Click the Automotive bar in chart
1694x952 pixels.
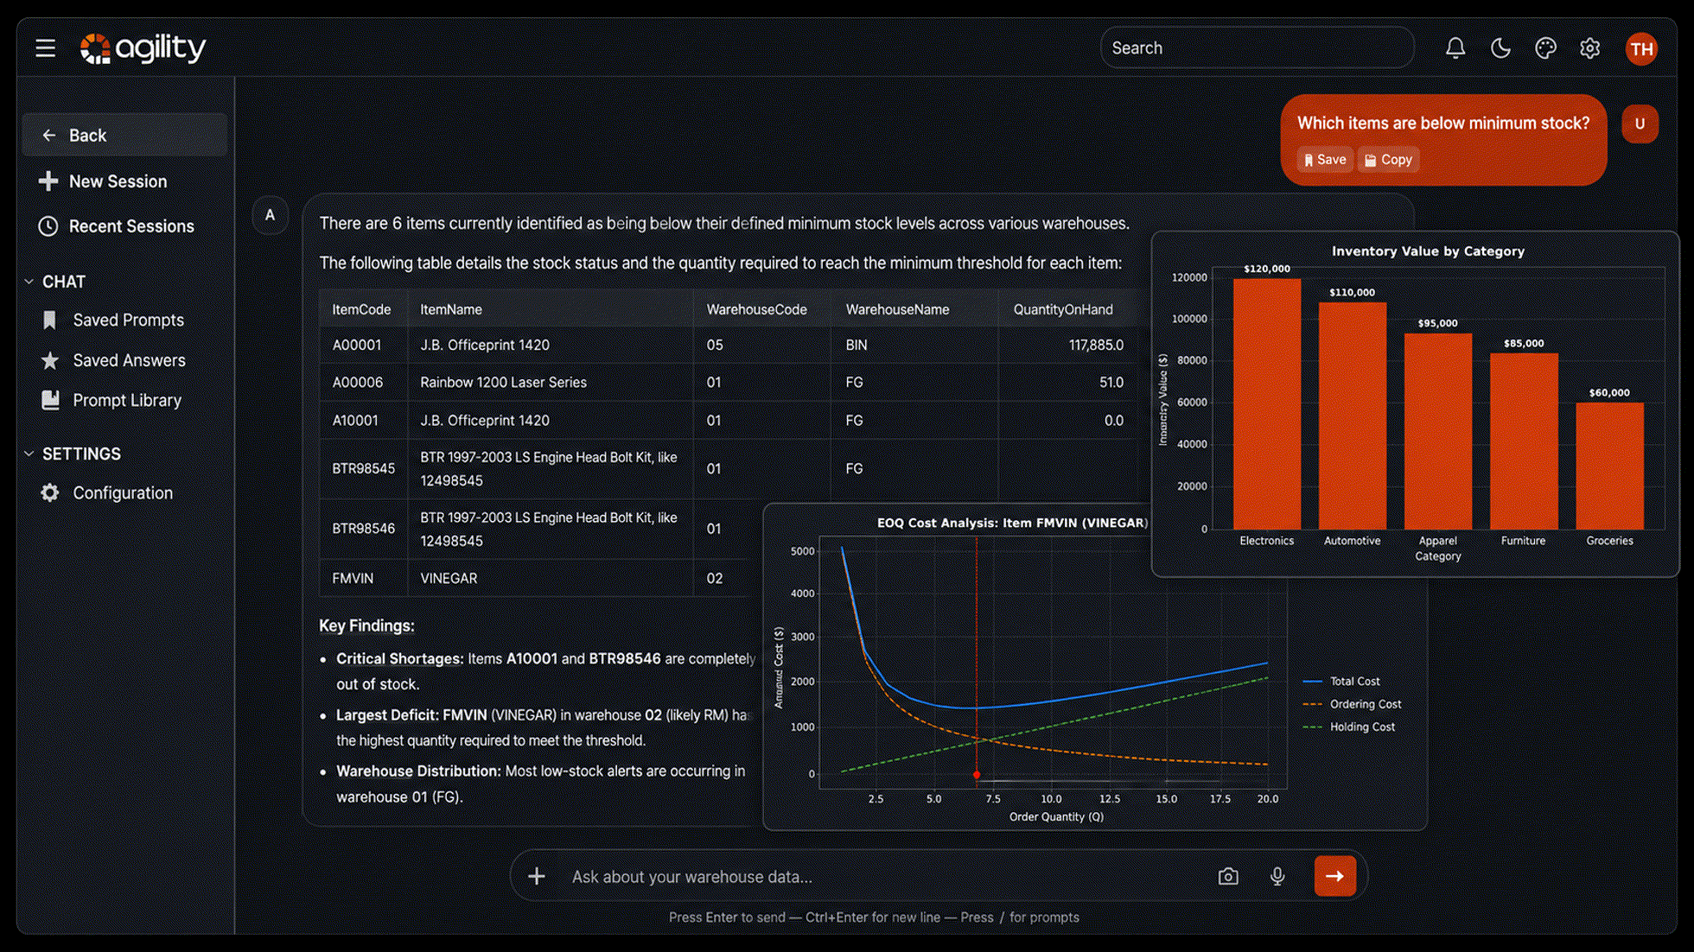click(1353, 416)
